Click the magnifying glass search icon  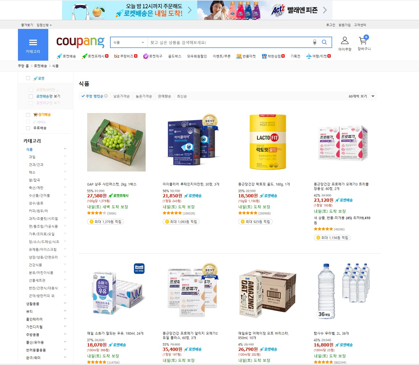[324, 42]
